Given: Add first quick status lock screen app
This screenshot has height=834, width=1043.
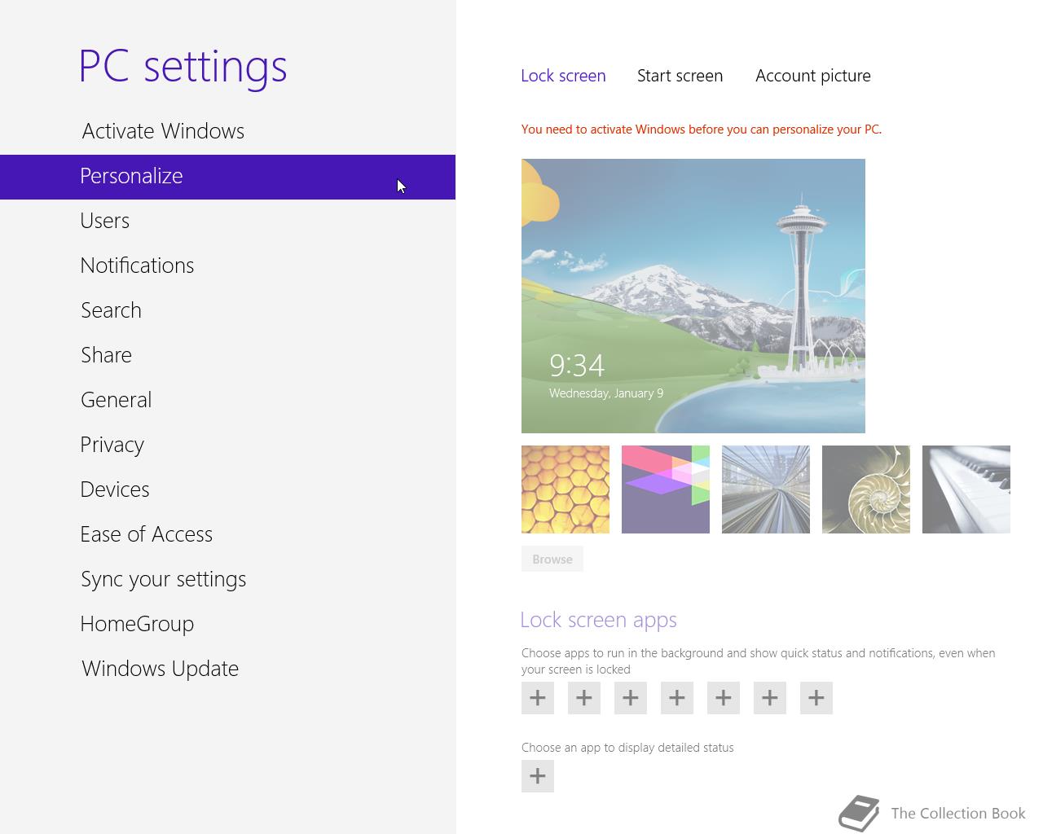Looking at the screenshot, I should (538, 698).
